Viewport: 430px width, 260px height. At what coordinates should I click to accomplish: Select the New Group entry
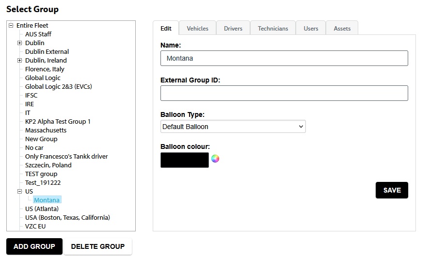tap(41, 139)
